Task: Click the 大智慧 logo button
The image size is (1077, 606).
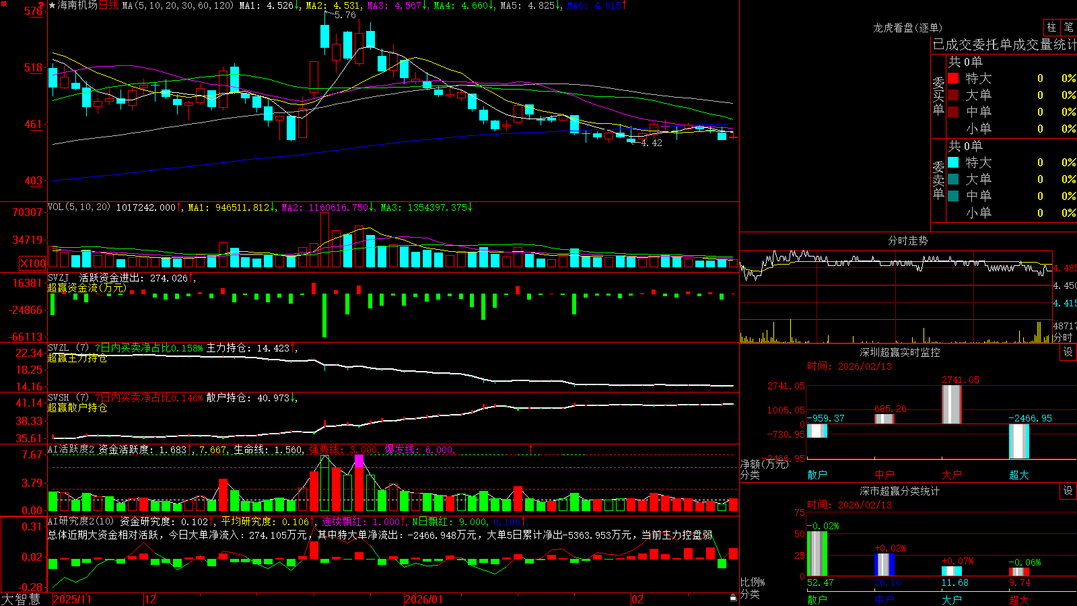Action: click(21, 599)
